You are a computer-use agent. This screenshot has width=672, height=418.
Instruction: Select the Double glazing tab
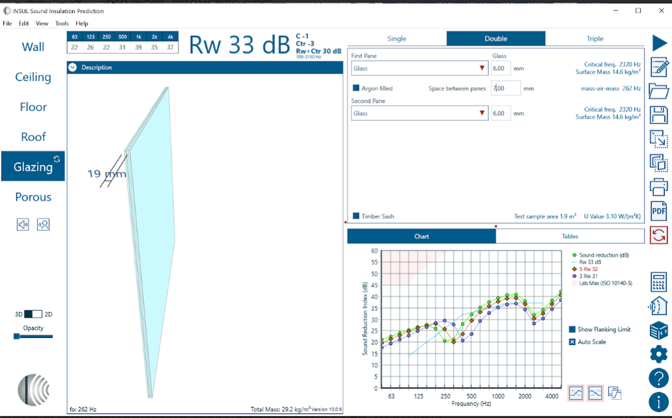point(496,39)
